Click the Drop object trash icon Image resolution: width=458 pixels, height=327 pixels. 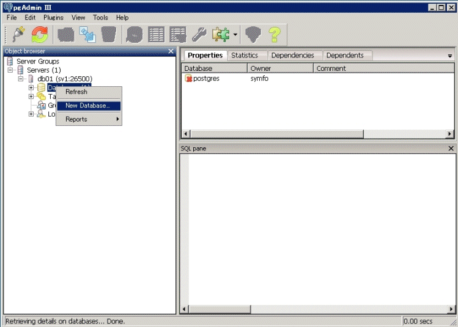pyautogui.click(x=109, y=35)
